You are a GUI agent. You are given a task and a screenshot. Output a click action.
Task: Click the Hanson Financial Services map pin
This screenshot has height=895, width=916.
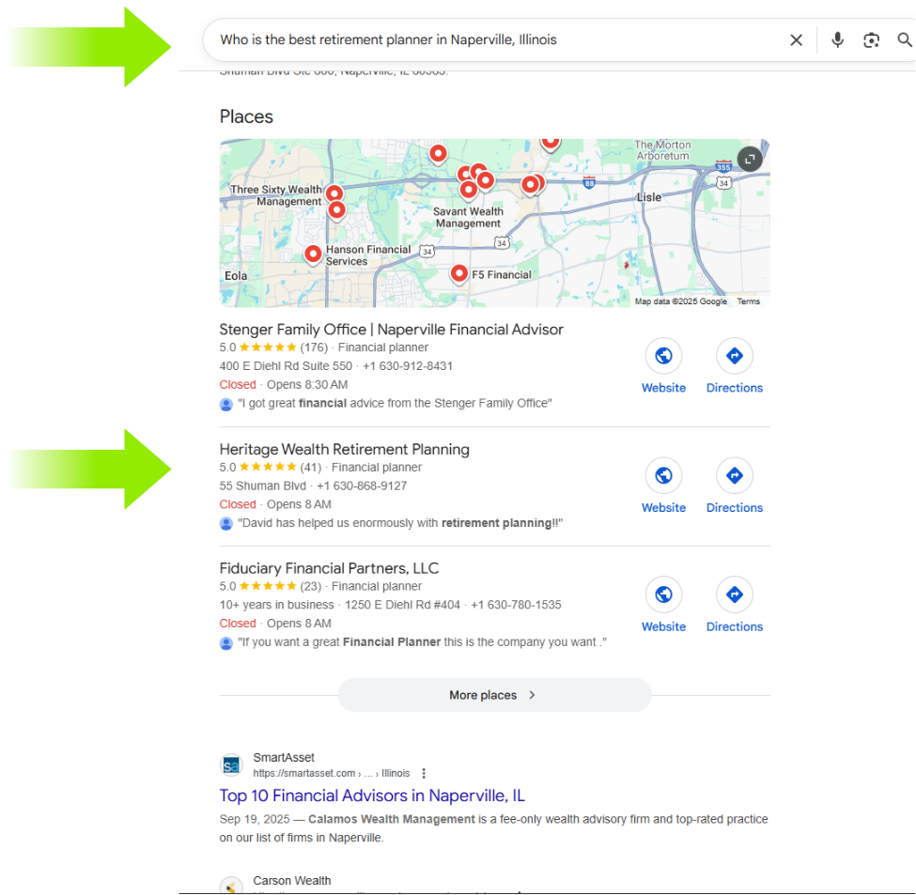pyautogui.click(x=313, y=255)
